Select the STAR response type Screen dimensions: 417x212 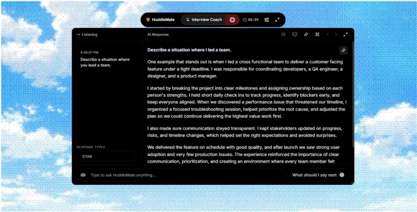[107, 156]
